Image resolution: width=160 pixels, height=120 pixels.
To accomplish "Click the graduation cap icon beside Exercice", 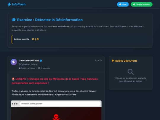I will pyautogui.click(x=14, y=20).
